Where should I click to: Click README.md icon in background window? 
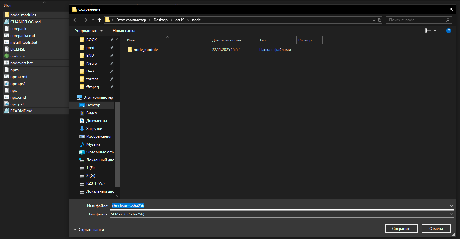7,111
